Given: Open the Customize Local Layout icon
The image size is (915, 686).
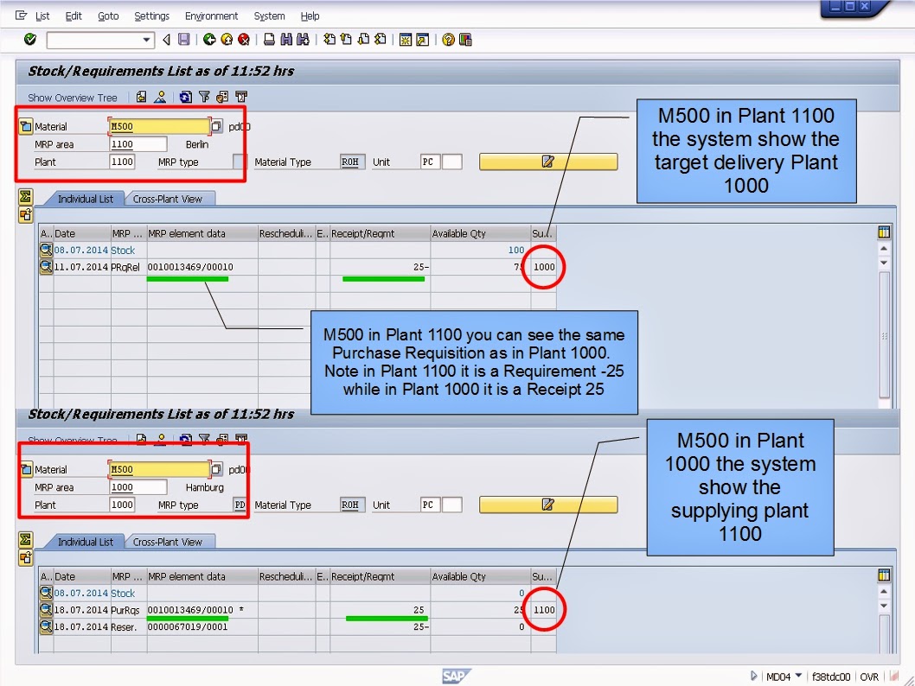Looking at the screenshot, I should pyautogui.click(x=465, y=39).
